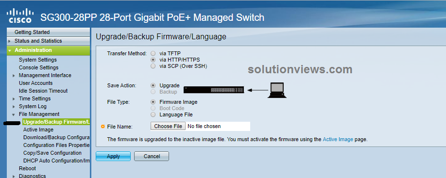Expand the Management Interface tree node
446x178 pixels.
(x=14, y=76)
